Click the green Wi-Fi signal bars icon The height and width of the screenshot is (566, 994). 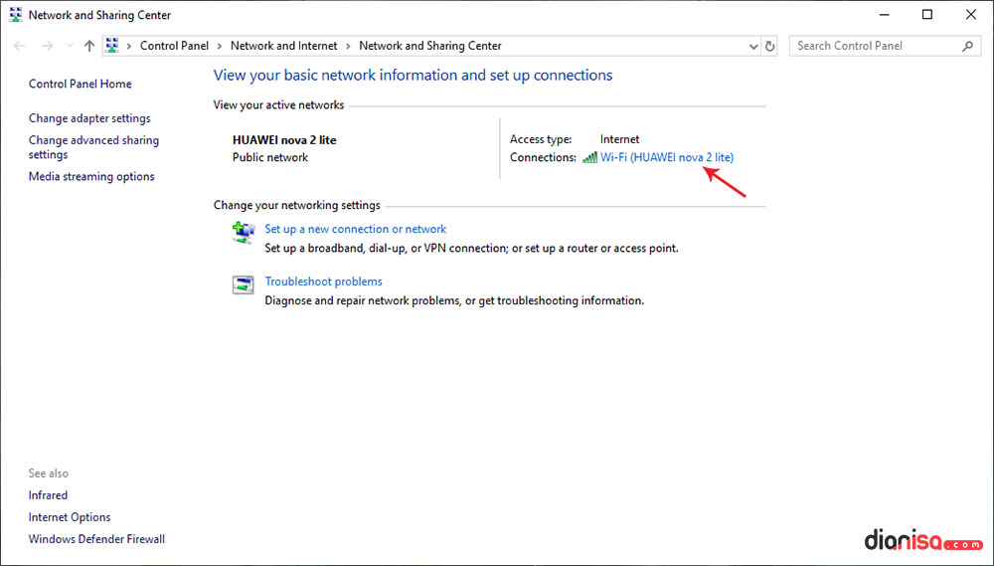coord(589,157)
